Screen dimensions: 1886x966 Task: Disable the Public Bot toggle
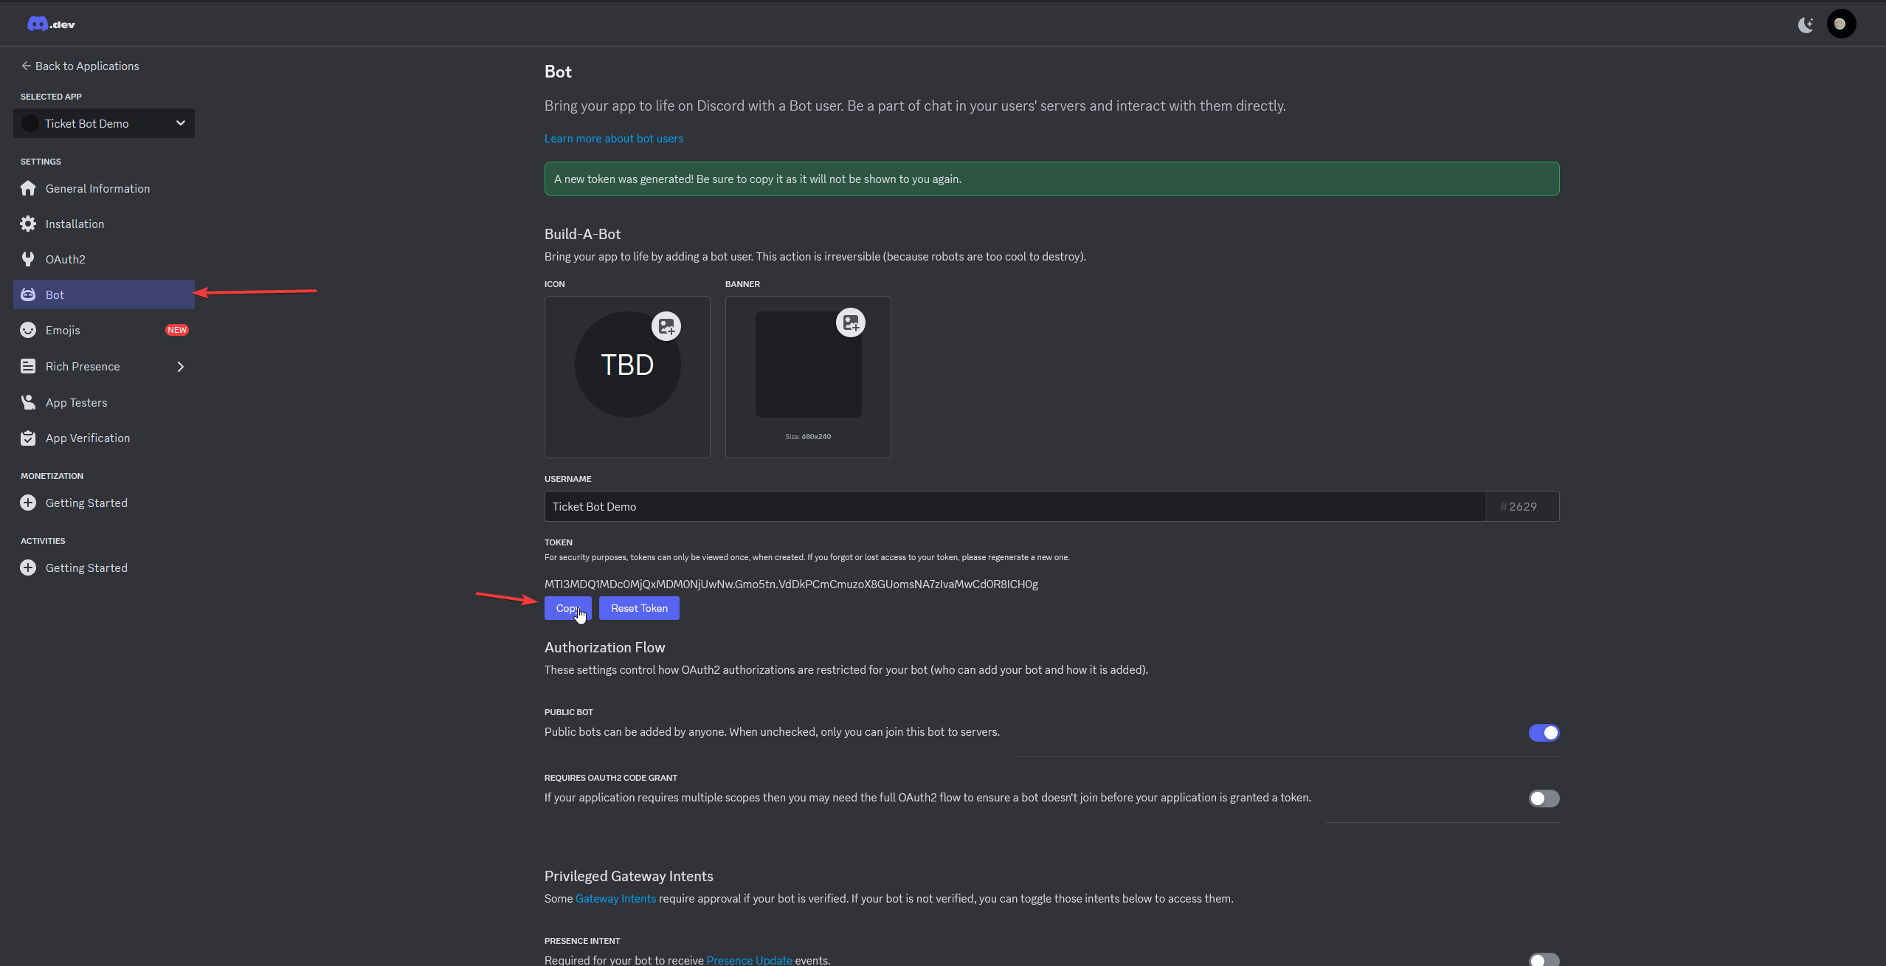(x=1544, y=733)
